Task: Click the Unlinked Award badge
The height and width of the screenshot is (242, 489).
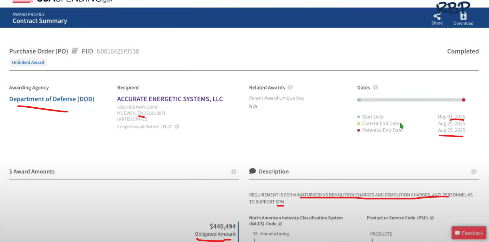Action: tap(28, 62)
